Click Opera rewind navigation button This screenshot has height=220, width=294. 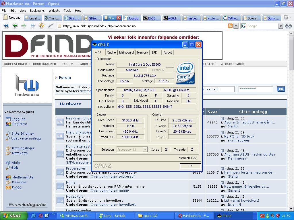(6, 25)
